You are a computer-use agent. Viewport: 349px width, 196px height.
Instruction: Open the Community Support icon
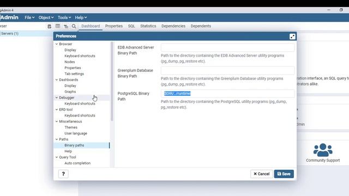tap(323, 150)
